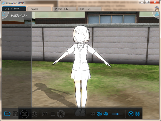The image size is (161, 121).
Task: Toggle repeat loop mode
Action: 99,114
